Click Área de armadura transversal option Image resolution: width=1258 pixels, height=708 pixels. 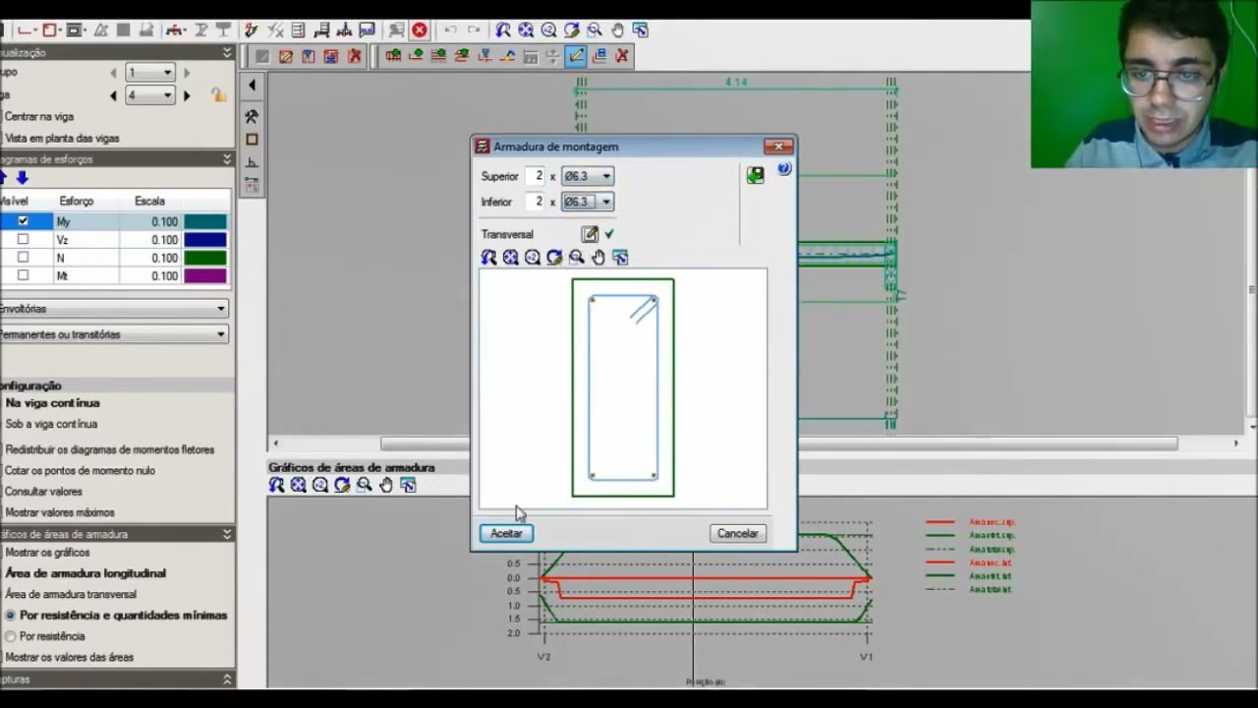pos(71,594)
